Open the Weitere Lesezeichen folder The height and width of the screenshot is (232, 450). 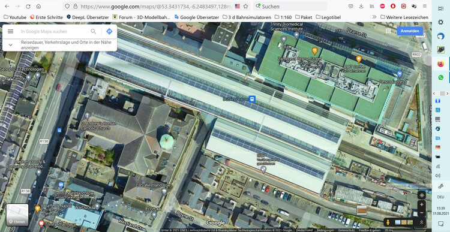404,17
